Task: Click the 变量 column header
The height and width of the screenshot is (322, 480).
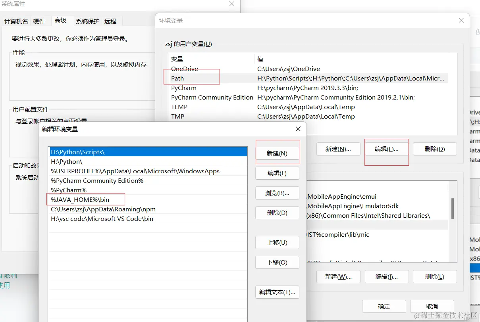Action: click(211, 59)
